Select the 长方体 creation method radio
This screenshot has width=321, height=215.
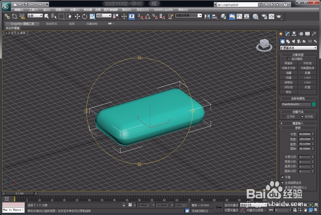coord(302,117)
